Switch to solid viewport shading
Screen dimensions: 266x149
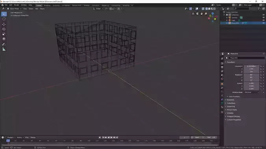click(x=209, y=9)
